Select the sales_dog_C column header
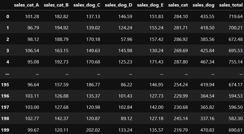 pyautogui.click(x=87, y=5)
